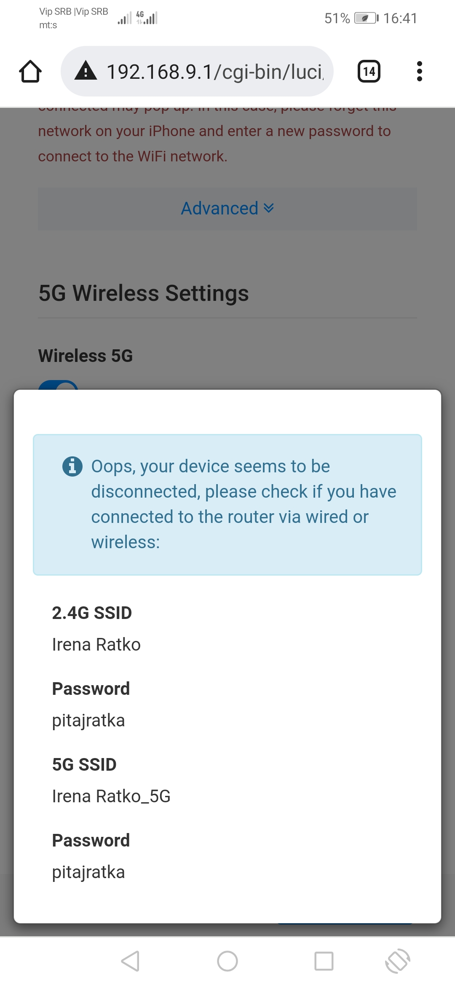Tap the 5G Wireless Settings heading

pyautogui.click(x=144, y=293)
